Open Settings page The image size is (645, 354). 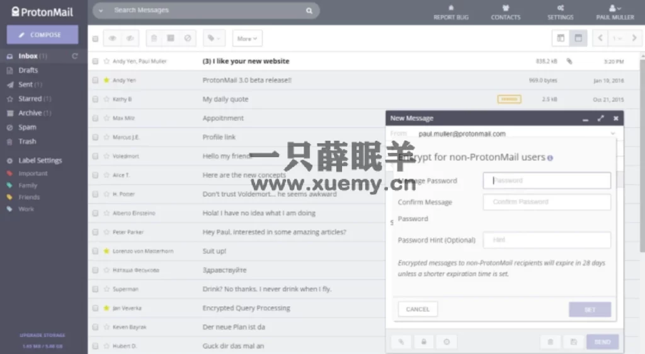coord(560,13)
